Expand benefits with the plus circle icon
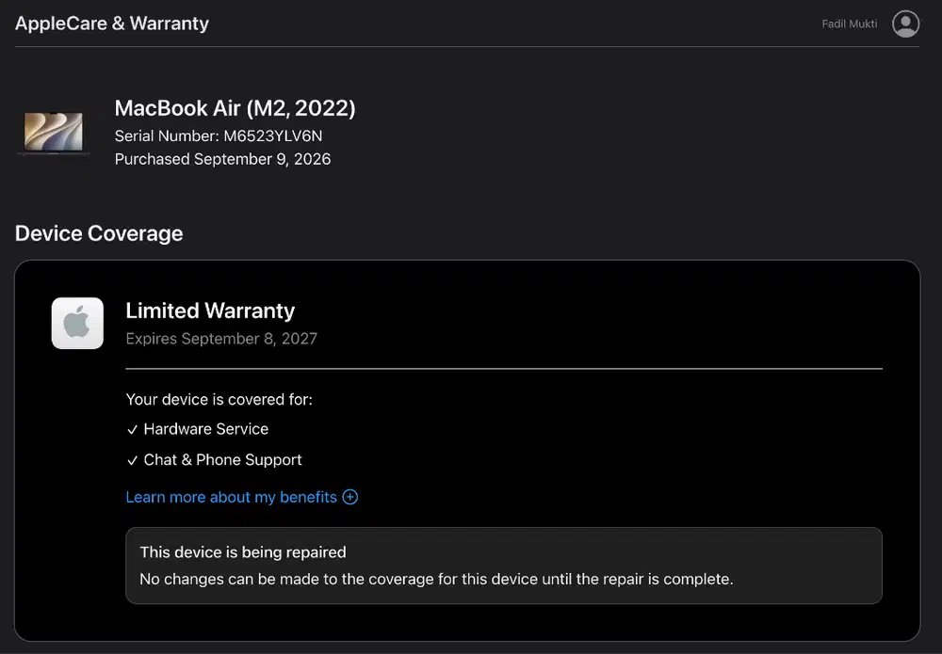The width and height of the screenshot is (942, 654). 350,497
